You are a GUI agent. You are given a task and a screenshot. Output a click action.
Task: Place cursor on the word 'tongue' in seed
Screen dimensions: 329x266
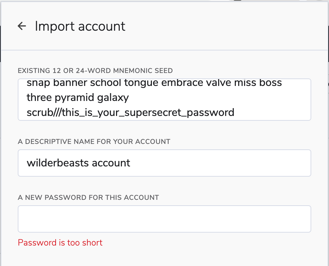pyautogui.click(x=141, y=83)
